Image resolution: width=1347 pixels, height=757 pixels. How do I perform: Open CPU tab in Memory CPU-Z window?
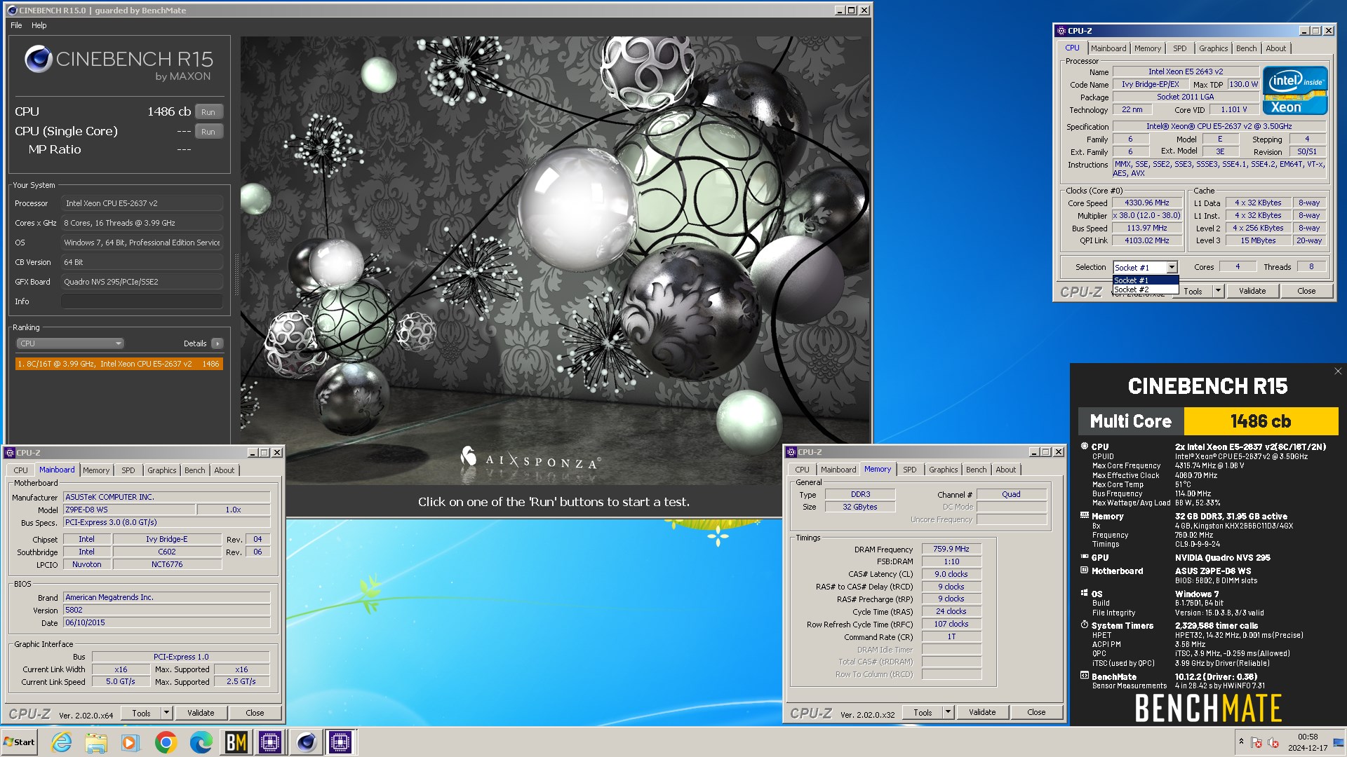click(x=802, y=470)
